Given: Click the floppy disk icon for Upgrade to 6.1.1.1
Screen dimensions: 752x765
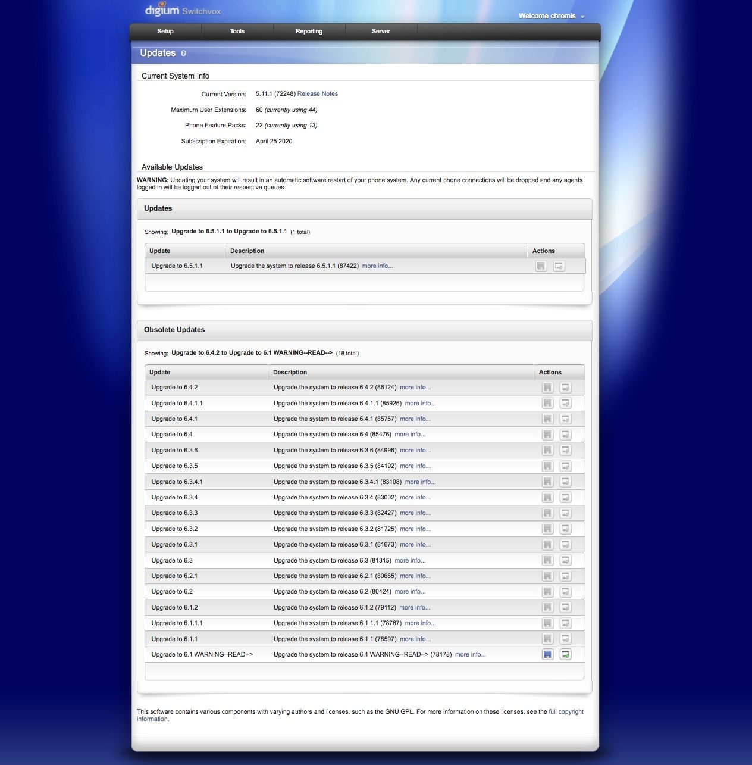Looking at the screenshot, I should coord(547,623).
